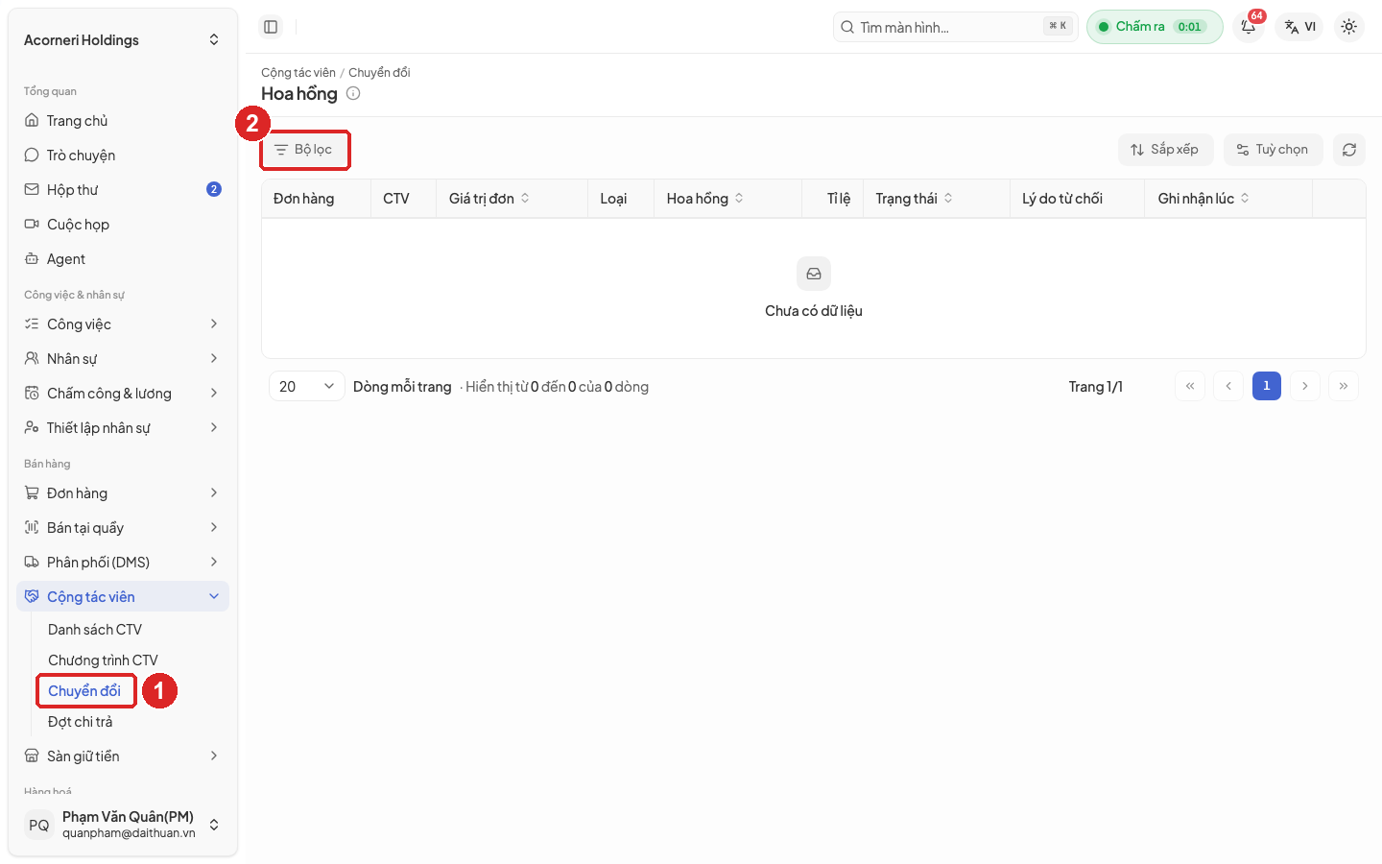The height and width of the screenshot is (864, 1382).
Task: Go to Cuộc họp meetings
Action: coord(123,225)
